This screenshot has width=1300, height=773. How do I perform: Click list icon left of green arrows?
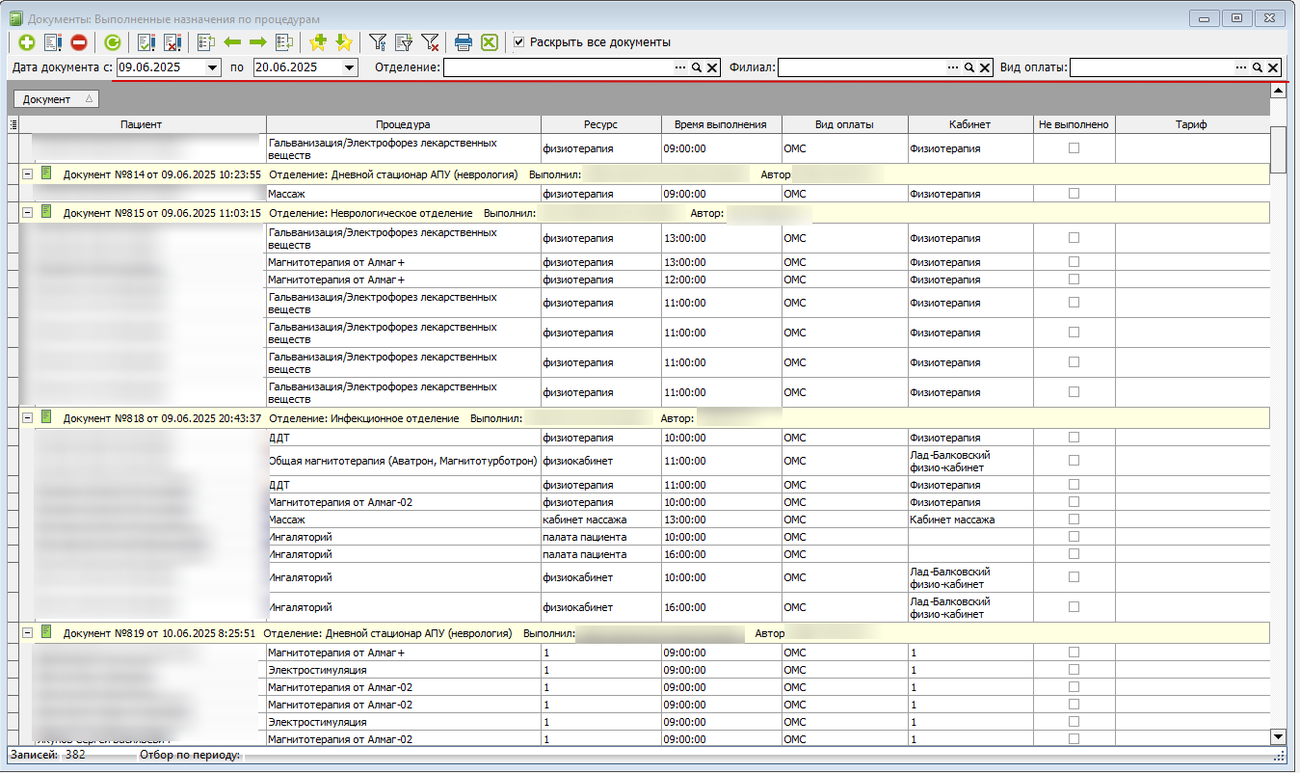[205, 42]
